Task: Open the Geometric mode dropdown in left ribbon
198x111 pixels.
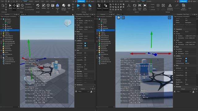Action: click(30, 4)
